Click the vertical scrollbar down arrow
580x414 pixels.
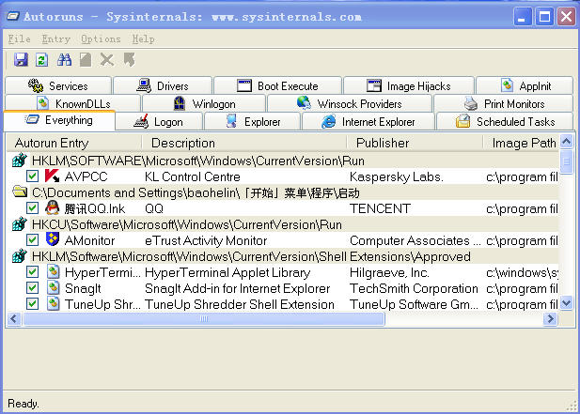566,303
